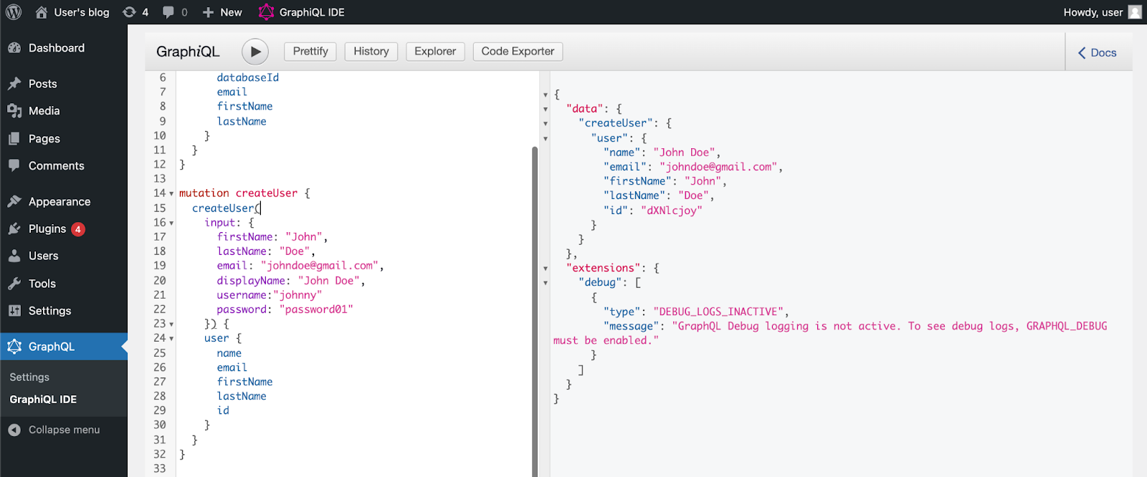
Task: Click the result id value "dXNlcjoy"
Action: tap(672, 211)
